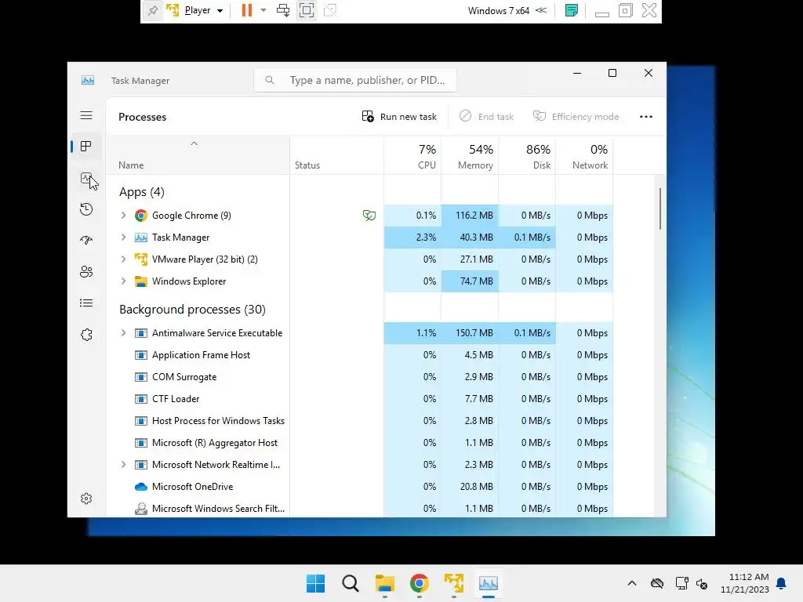Click the network status tray icon
This screenshot has height=602, width=803.
pyautogui.click(x=681, y=583)
